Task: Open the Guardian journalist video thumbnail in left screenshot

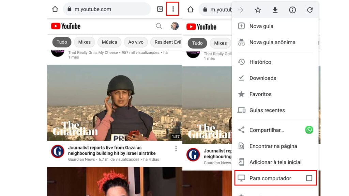Action: pyautogui.click(x=115, y=103)
